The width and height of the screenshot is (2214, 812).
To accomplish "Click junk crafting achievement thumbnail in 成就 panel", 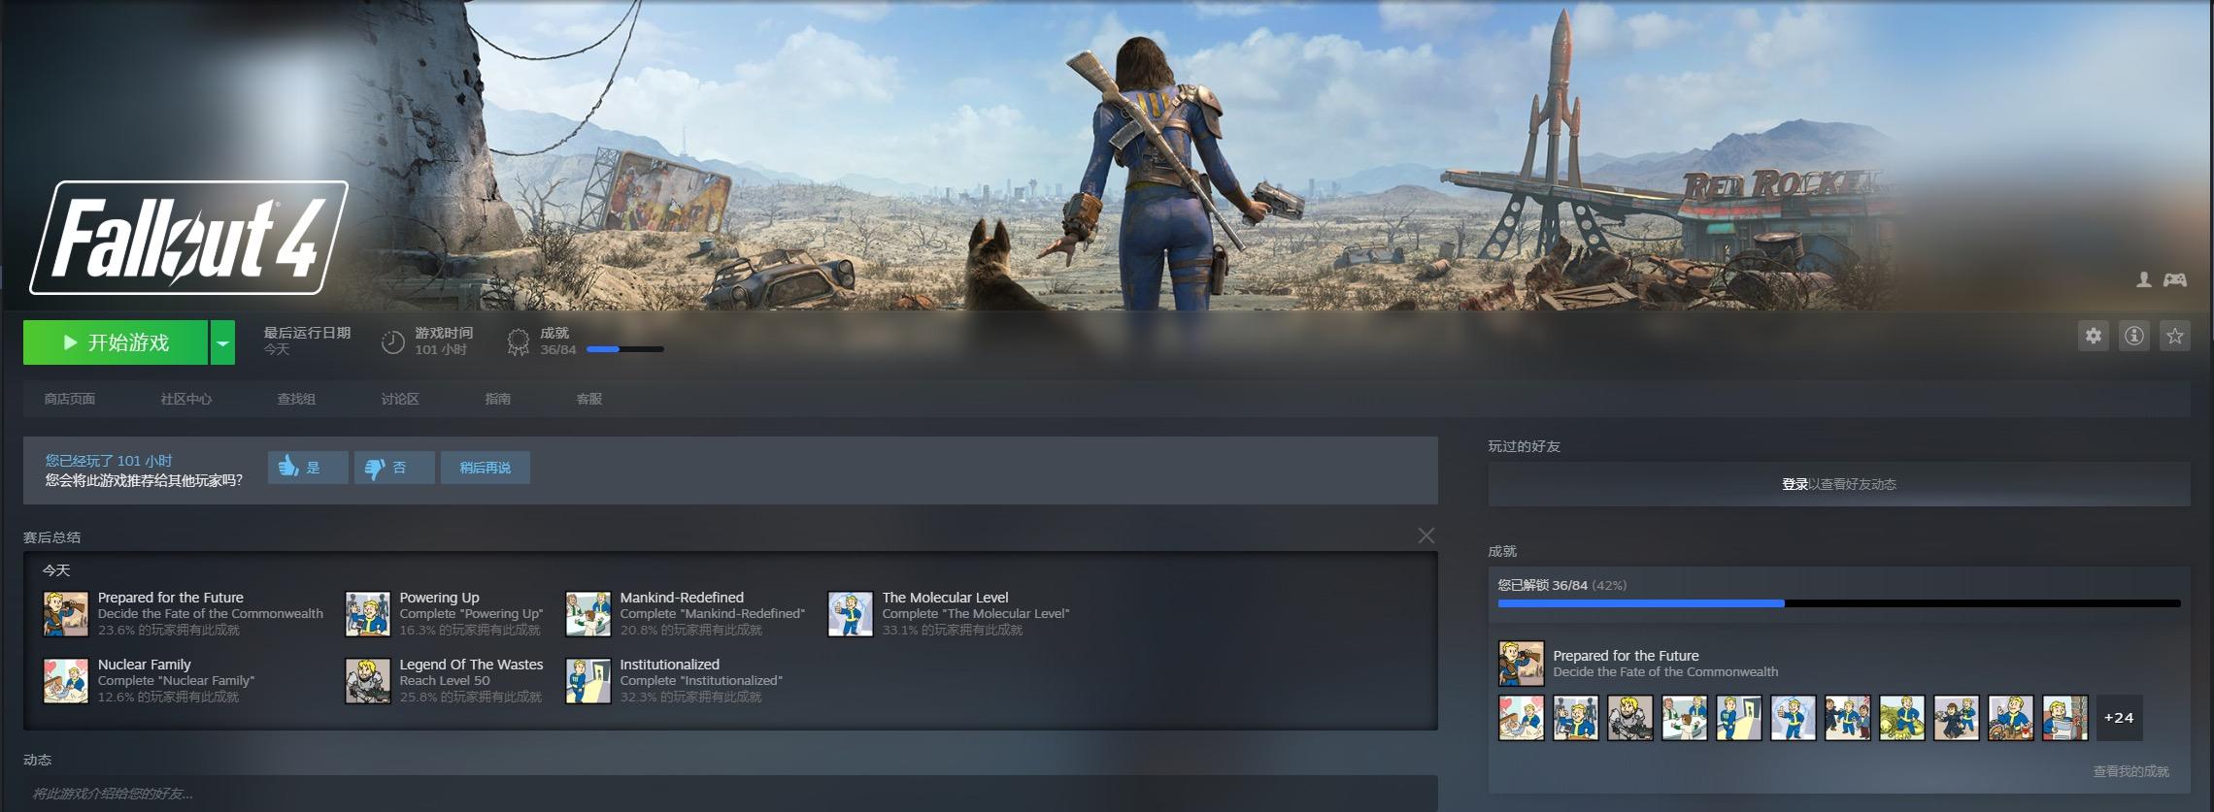I will coord(2011,718).
